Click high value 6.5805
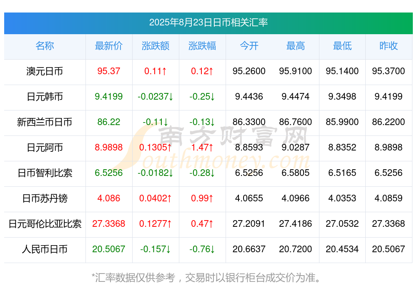417x291 pixels. [296, 173]
